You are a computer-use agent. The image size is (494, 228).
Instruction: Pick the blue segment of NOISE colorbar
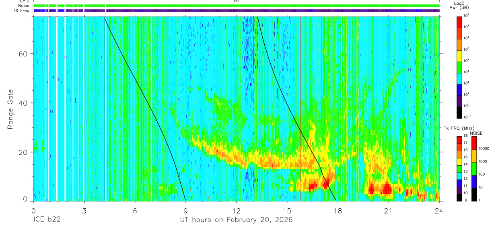pos(474,181)
